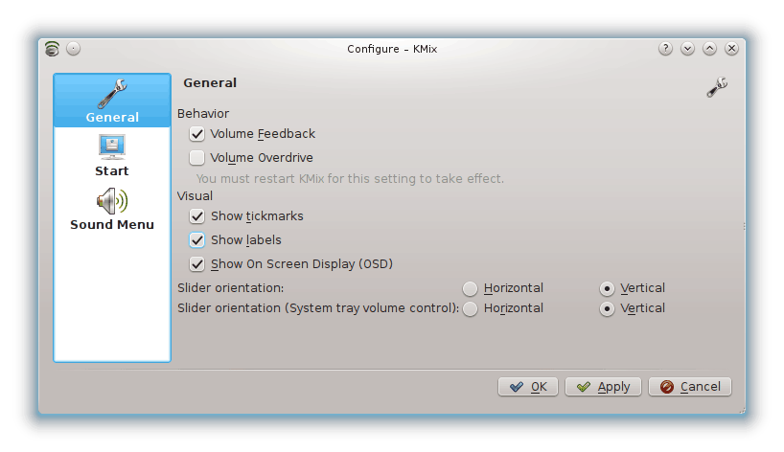This screenshot has width=784, height=452.
Task: Toggle the Show tickmarks checkbox
Action: coord(197,216)
